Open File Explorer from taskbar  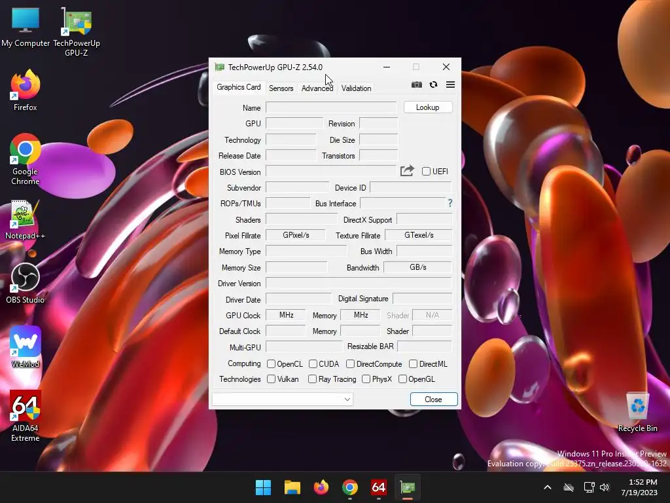click(x=292, y=487)
